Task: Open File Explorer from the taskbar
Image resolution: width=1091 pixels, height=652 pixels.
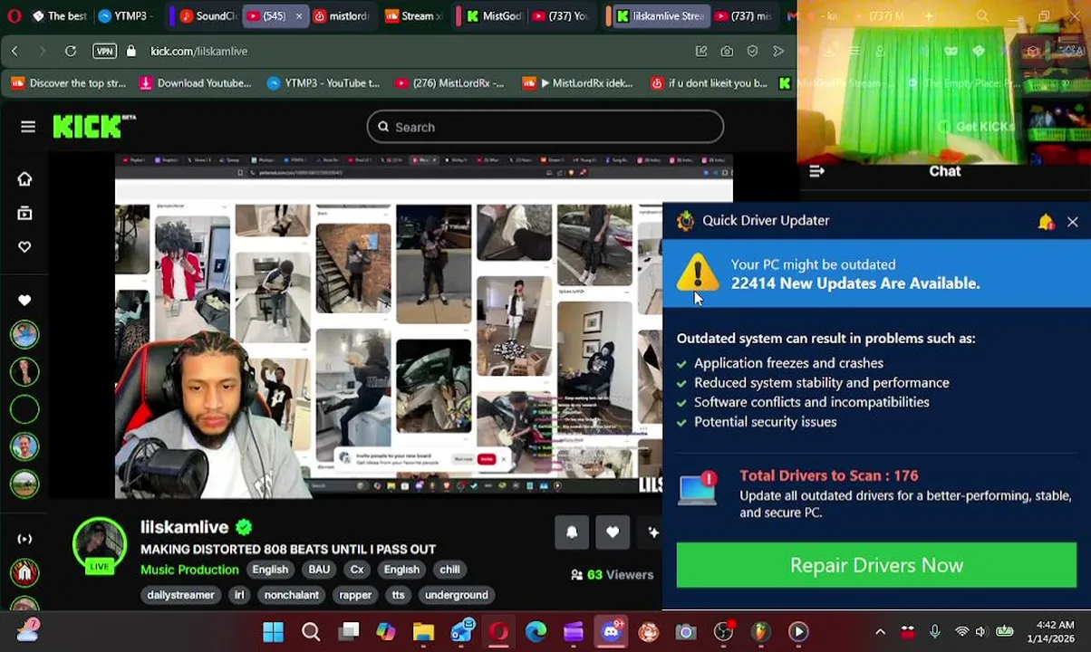Action: point(423,631)
